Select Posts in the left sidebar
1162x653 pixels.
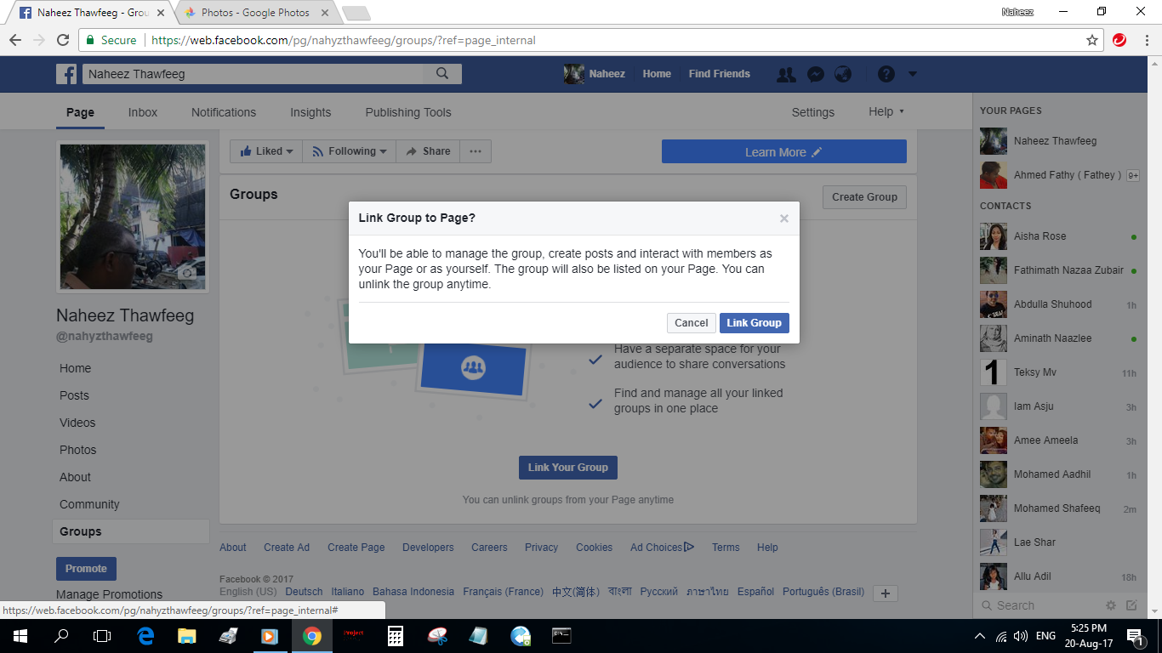point(74,395)
